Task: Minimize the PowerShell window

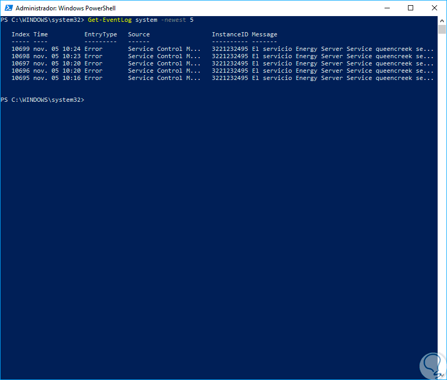Action: 387,8
